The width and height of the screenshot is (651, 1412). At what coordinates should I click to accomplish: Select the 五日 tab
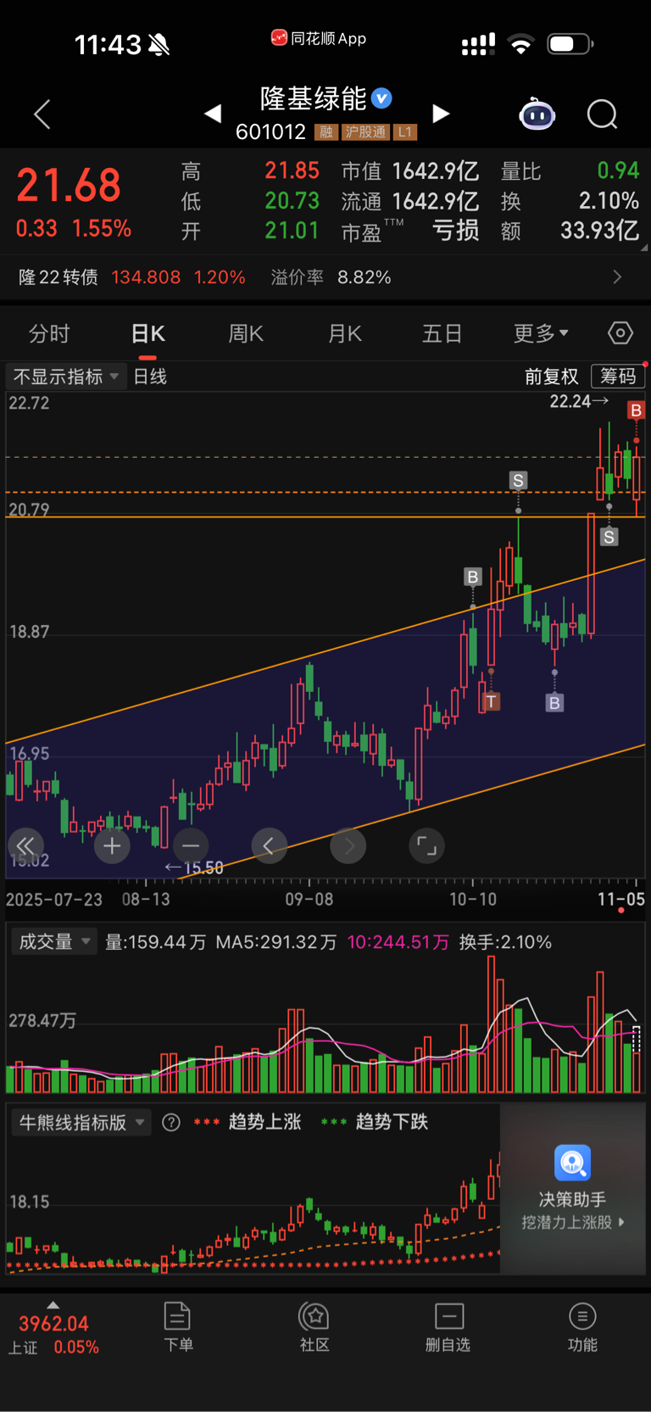[442, 333]
